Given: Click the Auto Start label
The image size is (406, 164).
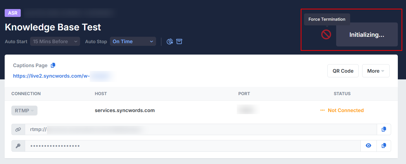Looking at the screenshot, I should [x=16, y=41].
